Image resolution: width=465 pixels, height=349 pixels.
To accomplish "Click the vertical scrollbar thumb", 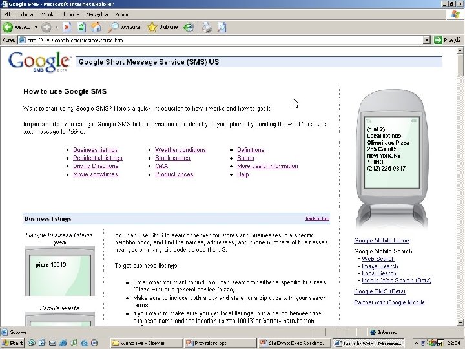I will (x=460, y=65).
